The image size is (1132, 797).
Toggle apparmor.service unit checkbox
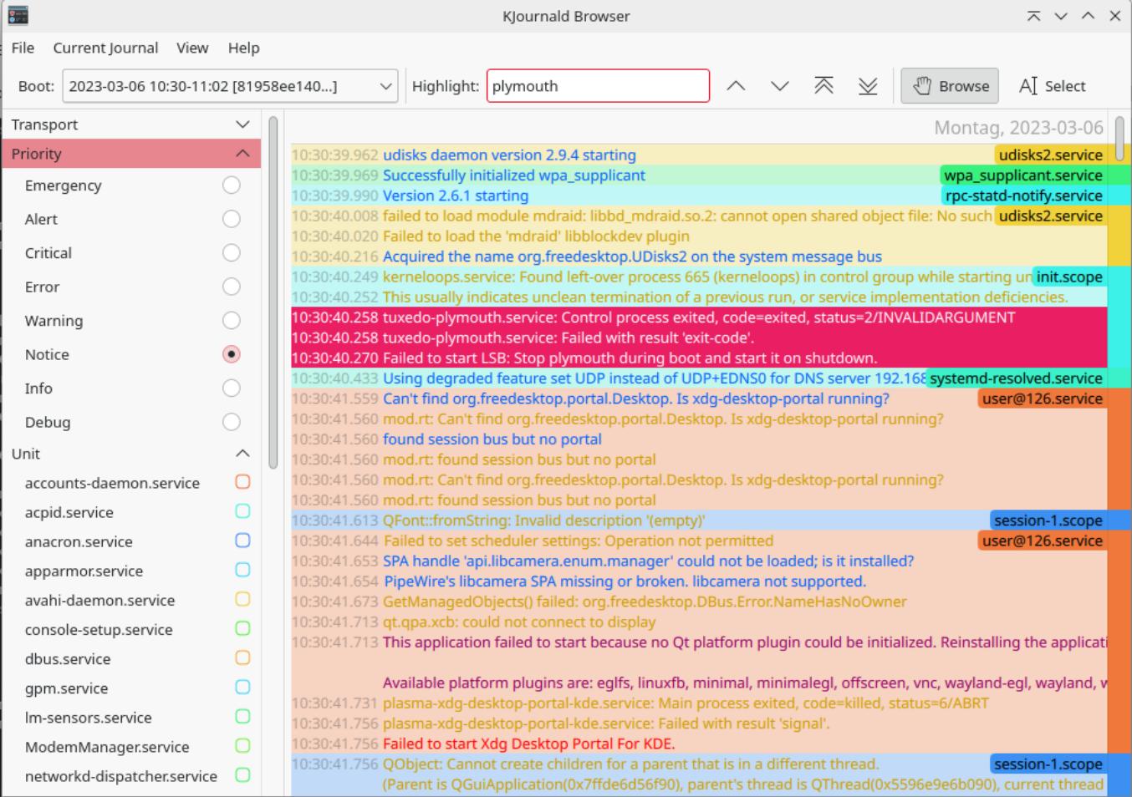pyautogui.click(x=242, y=570)
